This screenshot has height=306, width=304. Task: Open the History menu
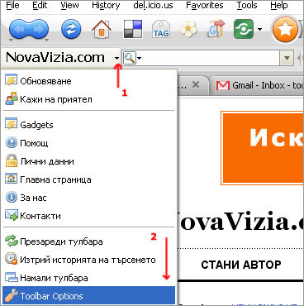(106, 5)
